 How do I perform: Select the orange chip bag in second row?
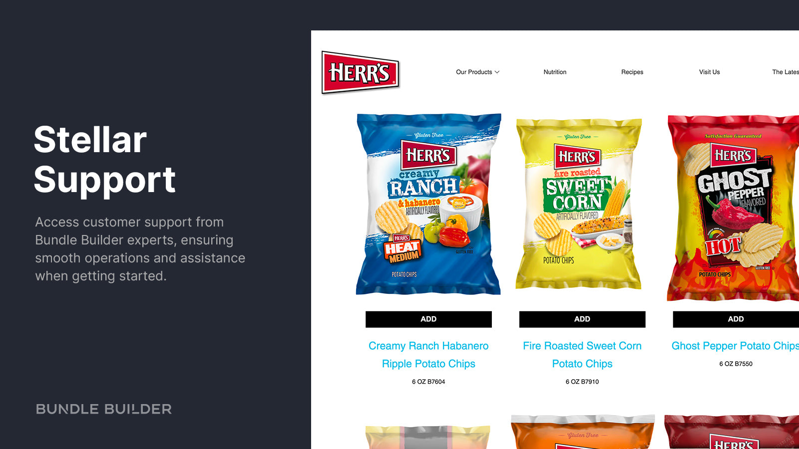pos(582,432)
